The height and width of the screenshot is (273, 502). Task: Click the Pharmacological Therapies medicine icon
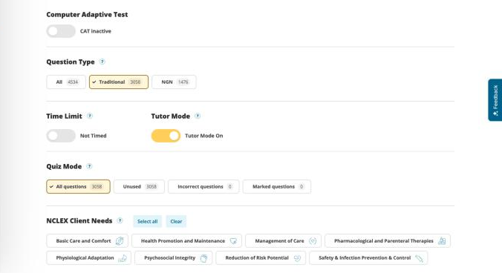coord(442,241)
